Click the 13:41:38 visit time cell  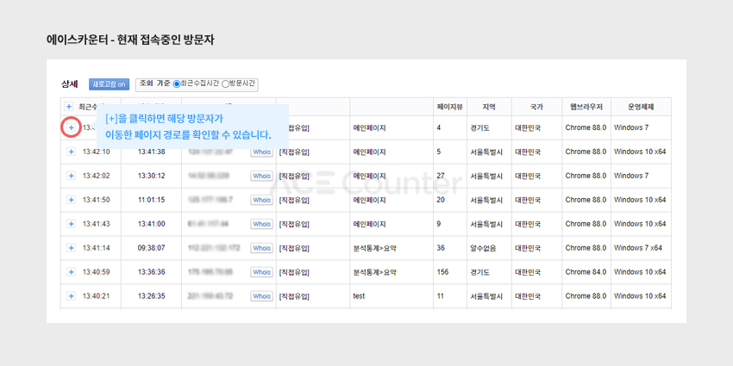pyautogui.click(x=151, y=152)
